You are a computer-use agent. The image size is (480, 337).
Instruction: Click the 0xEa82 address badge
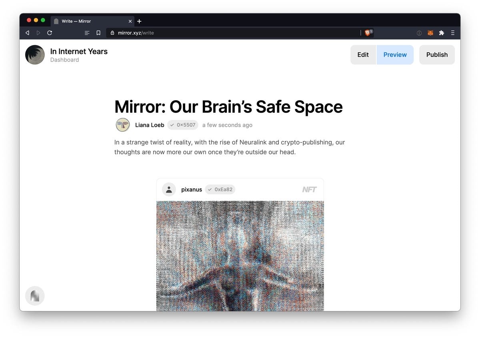coord(220,189)
